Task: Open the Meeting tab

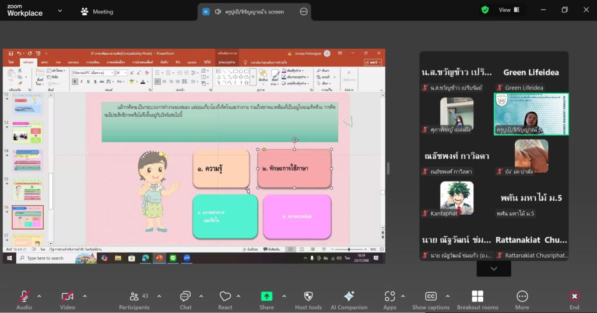Action: pos(97,12)
